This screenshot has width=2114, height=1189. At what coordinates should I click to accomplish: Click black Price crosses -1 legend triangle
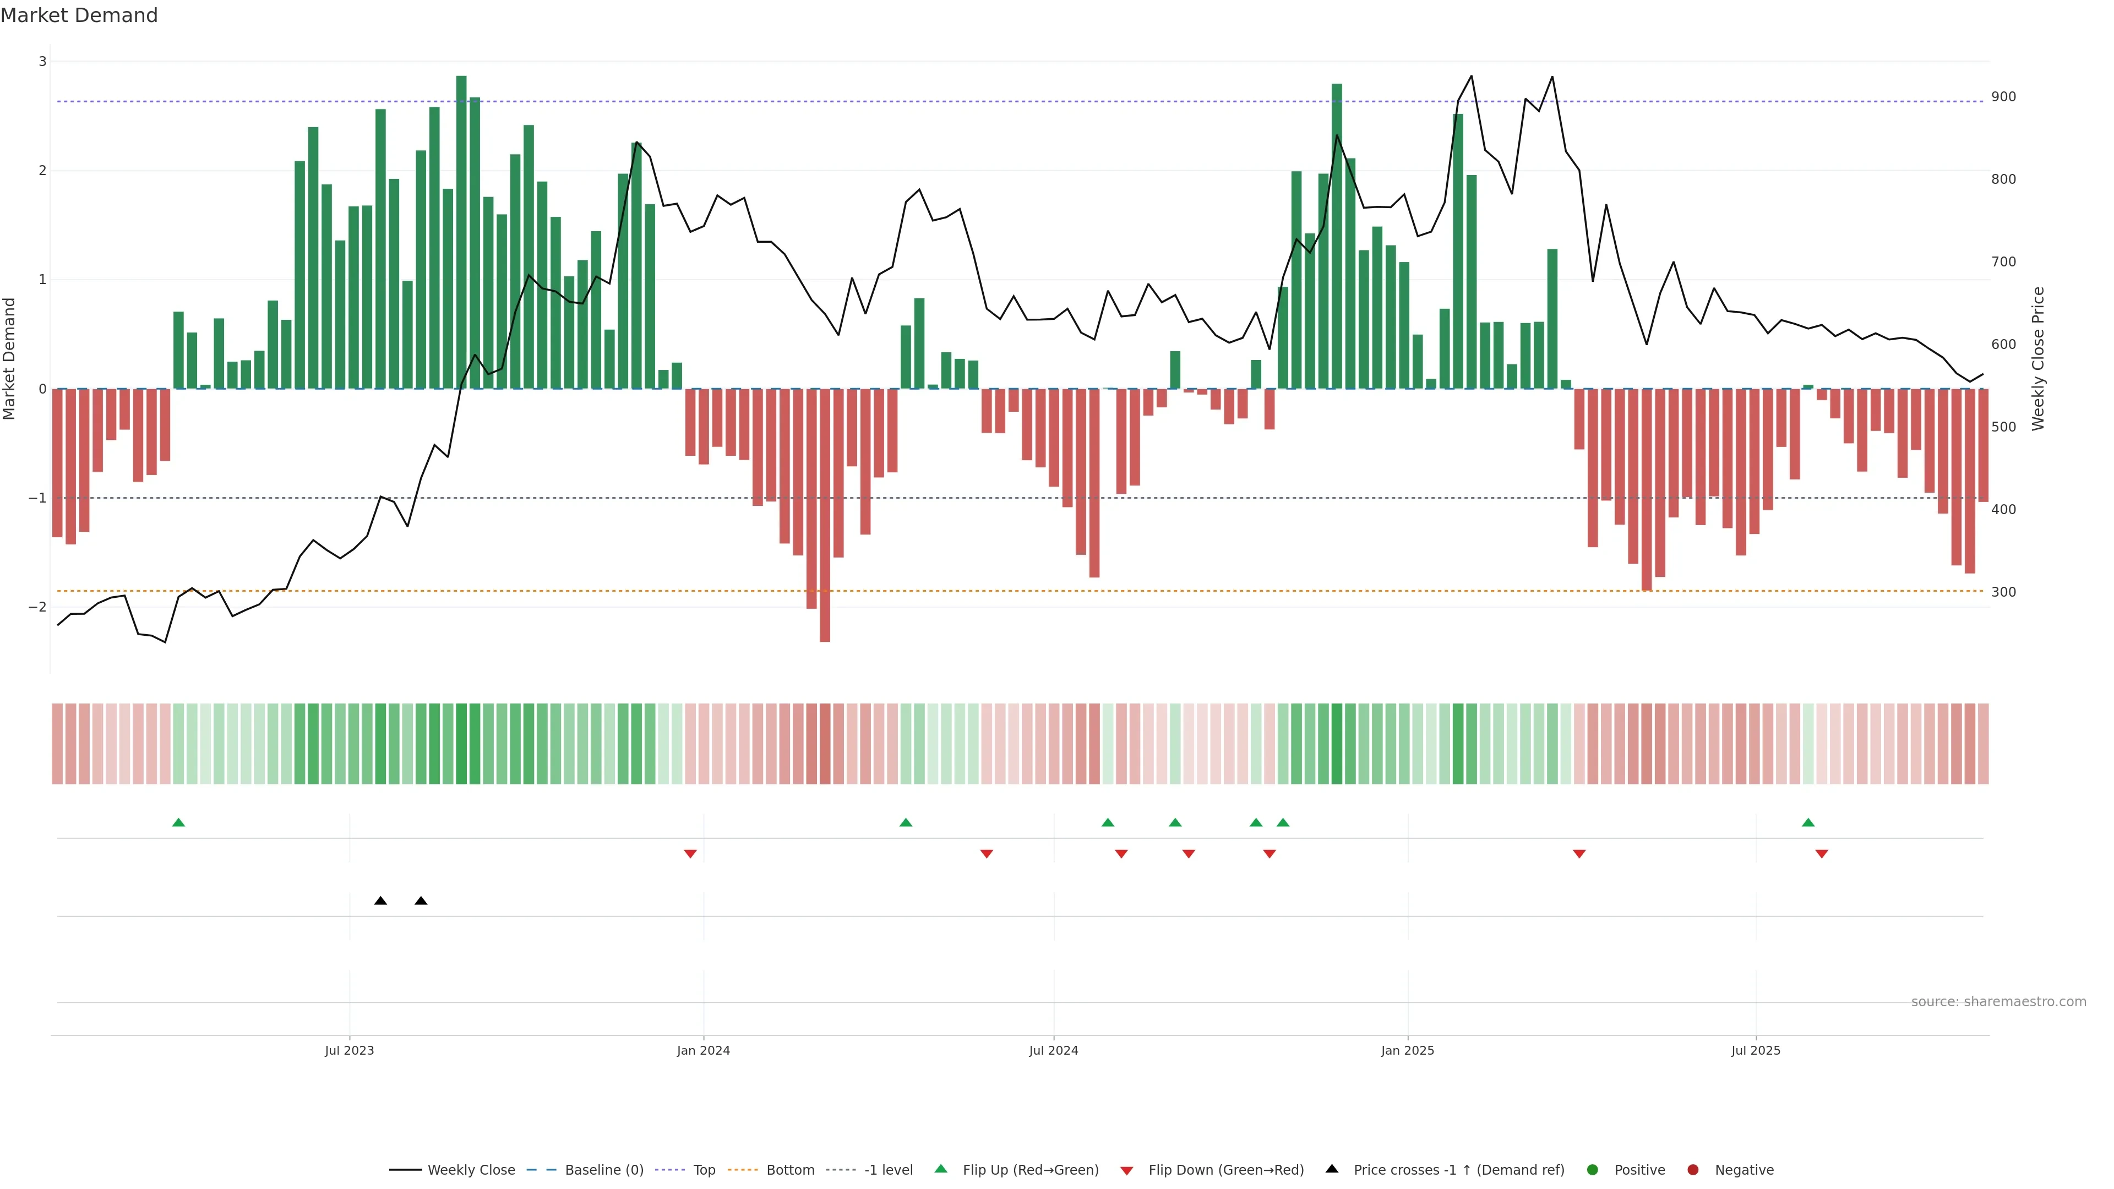click(1332, 1169)
